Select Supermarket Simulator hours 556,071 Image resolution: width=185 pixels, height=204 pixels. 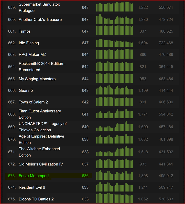pyautogui.click(x=166, y=7)
